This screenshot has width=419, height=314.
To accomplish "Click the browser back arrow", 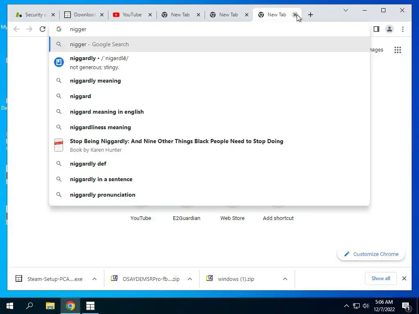I will pos(16,29).
